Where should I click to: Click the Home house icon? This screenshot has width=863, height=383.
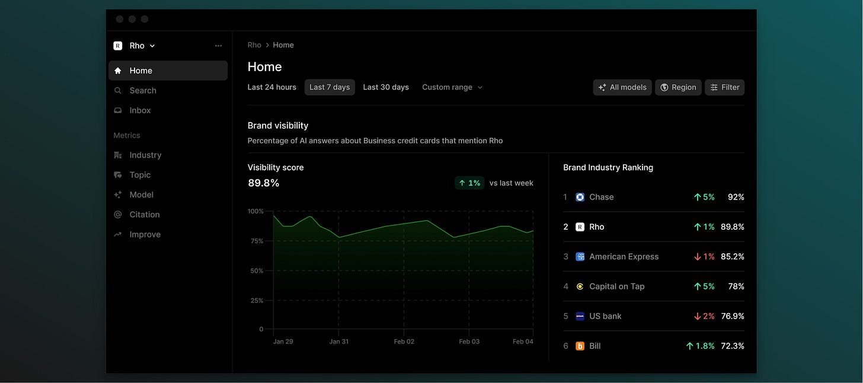(x=118, y=70)
